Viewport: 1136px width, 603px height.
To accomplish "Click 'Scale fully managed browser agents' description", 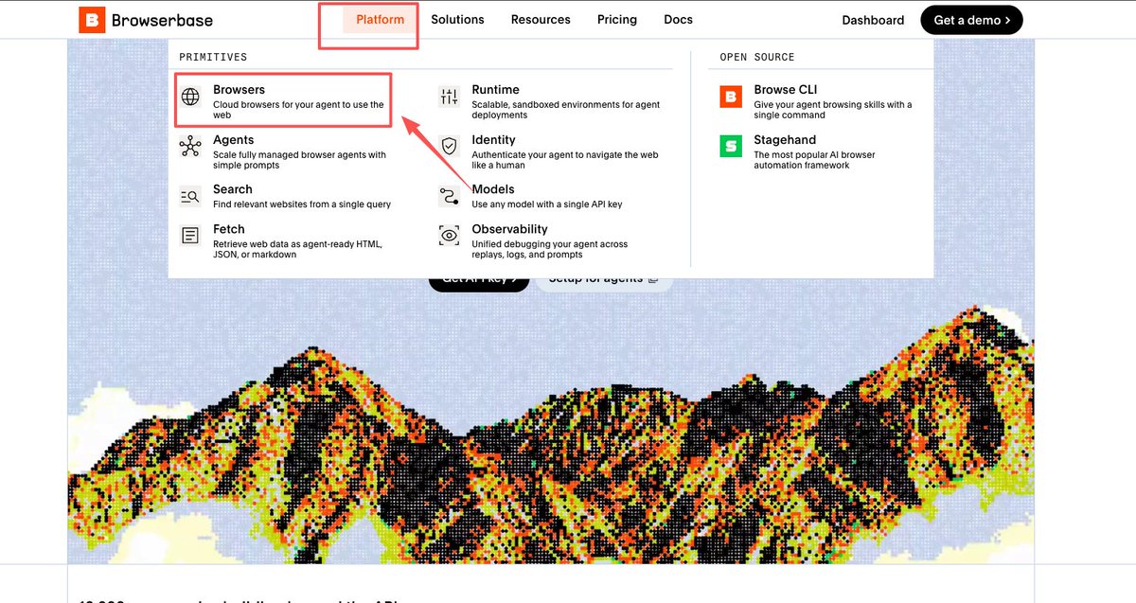I will (299, 160).
